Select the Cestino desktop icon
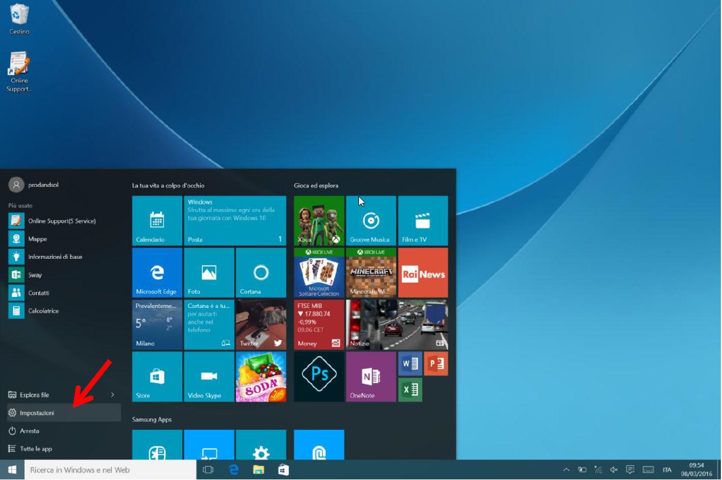This screenshot has width=722, height=480. point(19,19)
